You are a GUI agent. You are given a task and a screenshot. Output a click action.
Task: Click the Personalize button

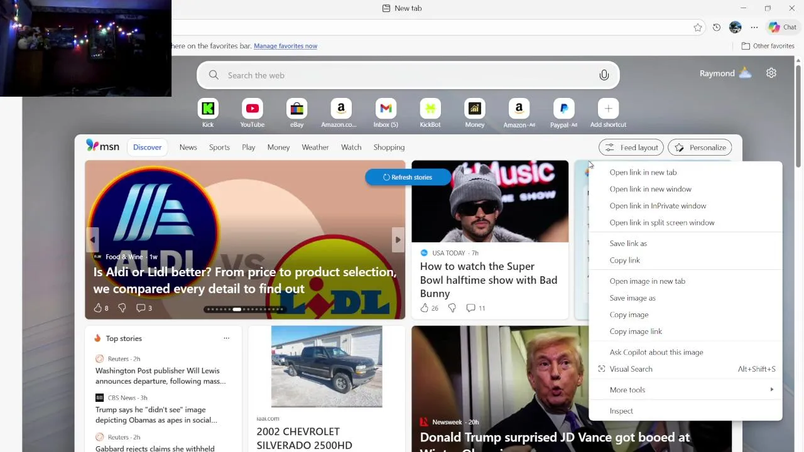tap(700, 148)
